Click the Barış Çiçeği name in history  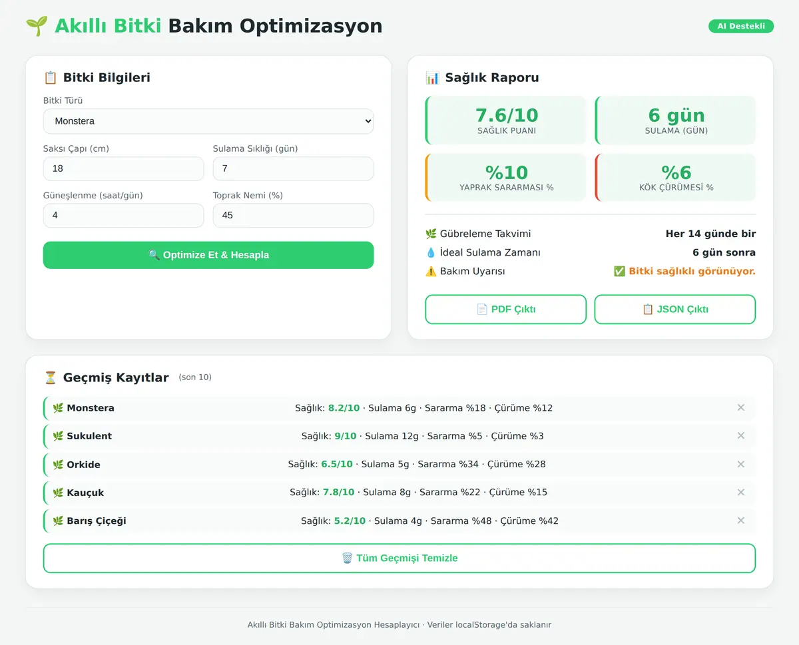[x=97, y=521]
